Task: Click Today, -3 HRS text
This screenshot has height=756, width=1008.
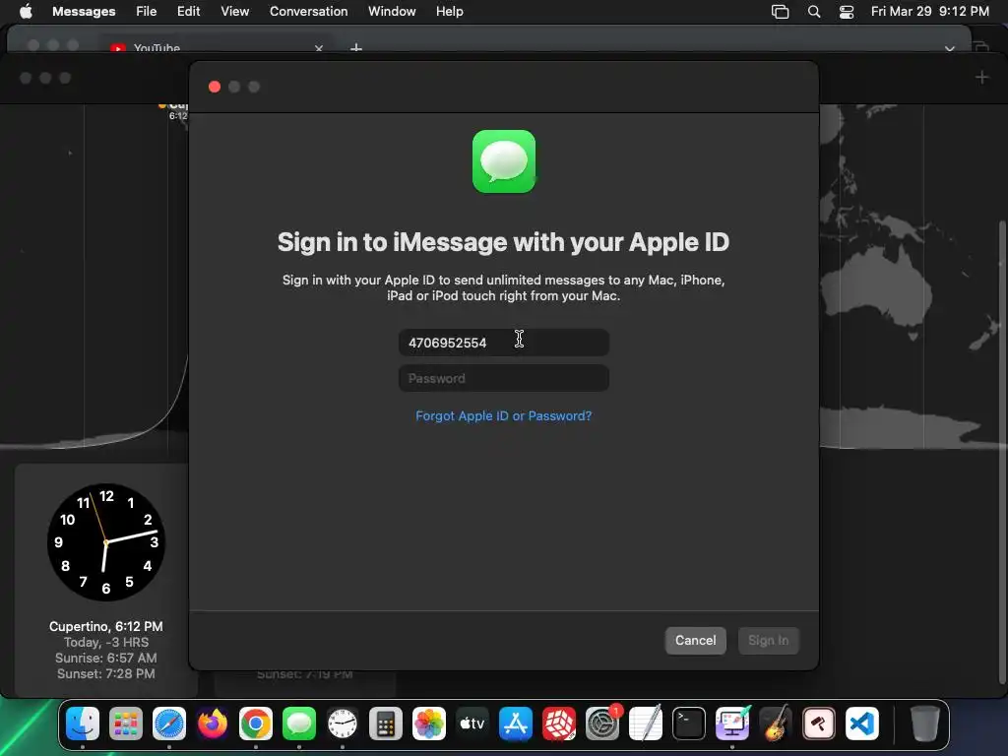Action: 106,642
